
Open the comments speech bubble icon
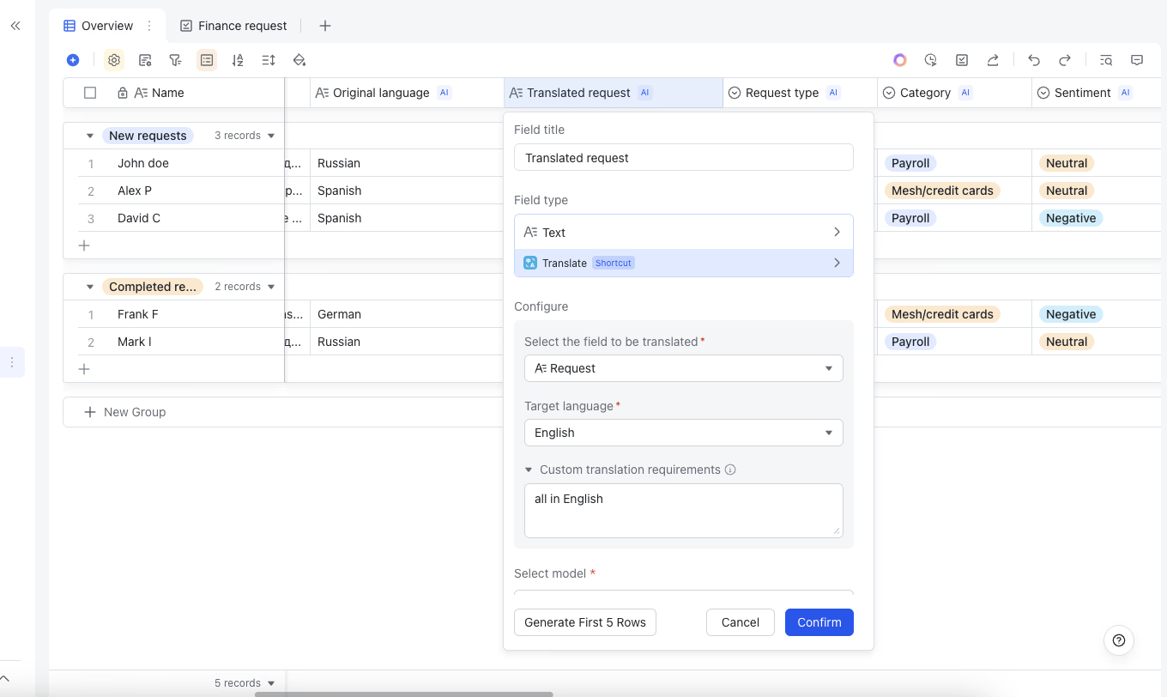1137,60
